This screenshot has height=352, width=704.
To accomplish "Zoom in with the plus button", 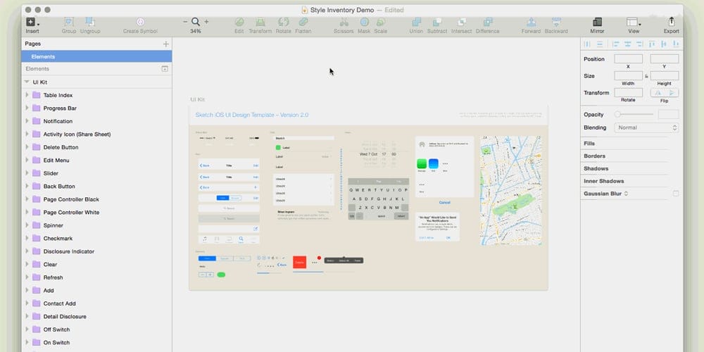I will coord(206,22).
